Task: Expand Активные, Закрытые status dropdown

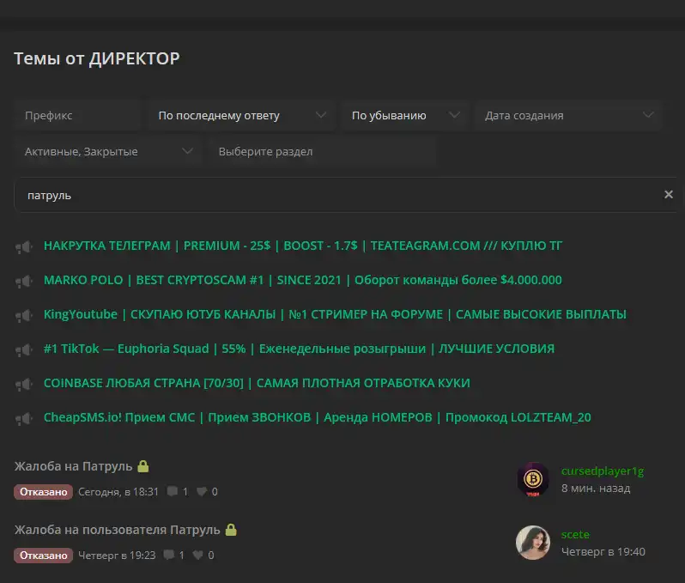Action: pos(107,152)
